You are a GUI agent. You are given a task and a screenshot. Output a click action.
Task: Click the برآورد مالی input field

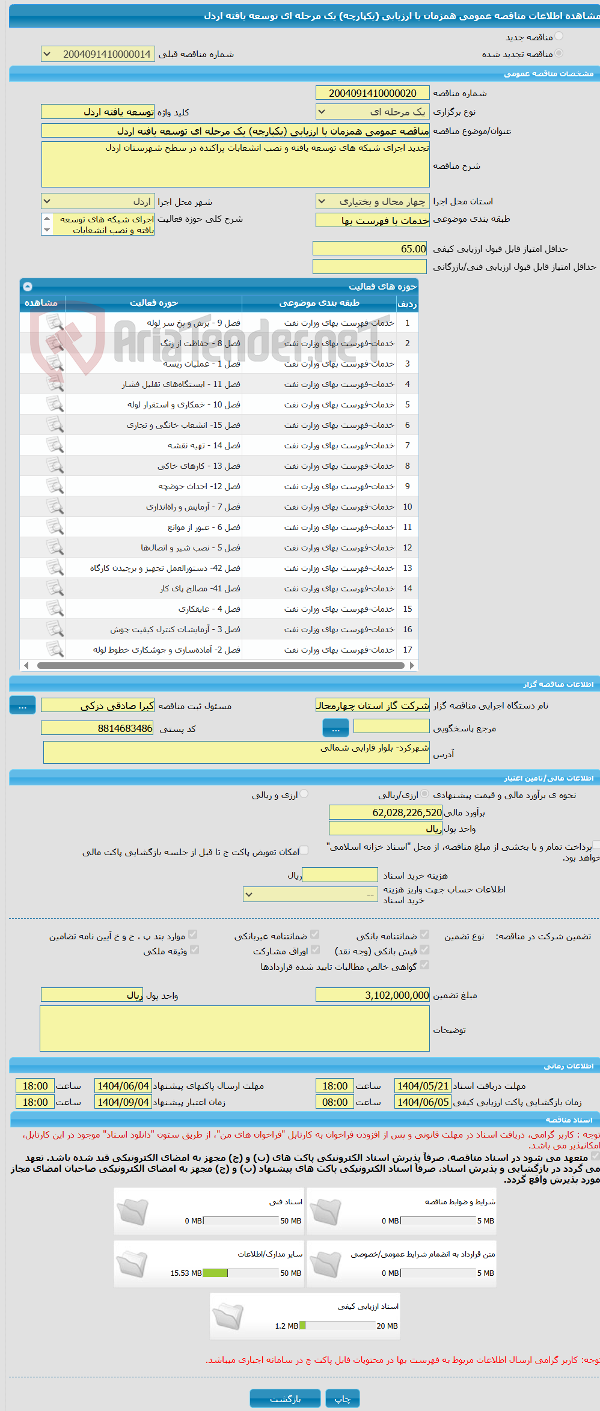386,812
